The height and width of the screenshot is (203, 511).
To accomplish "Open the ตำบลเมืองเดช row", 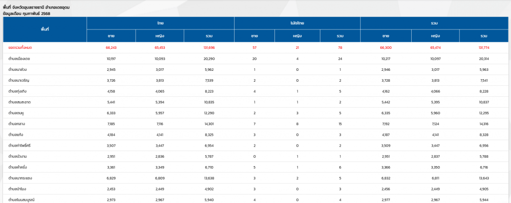I will pos(19,58).
